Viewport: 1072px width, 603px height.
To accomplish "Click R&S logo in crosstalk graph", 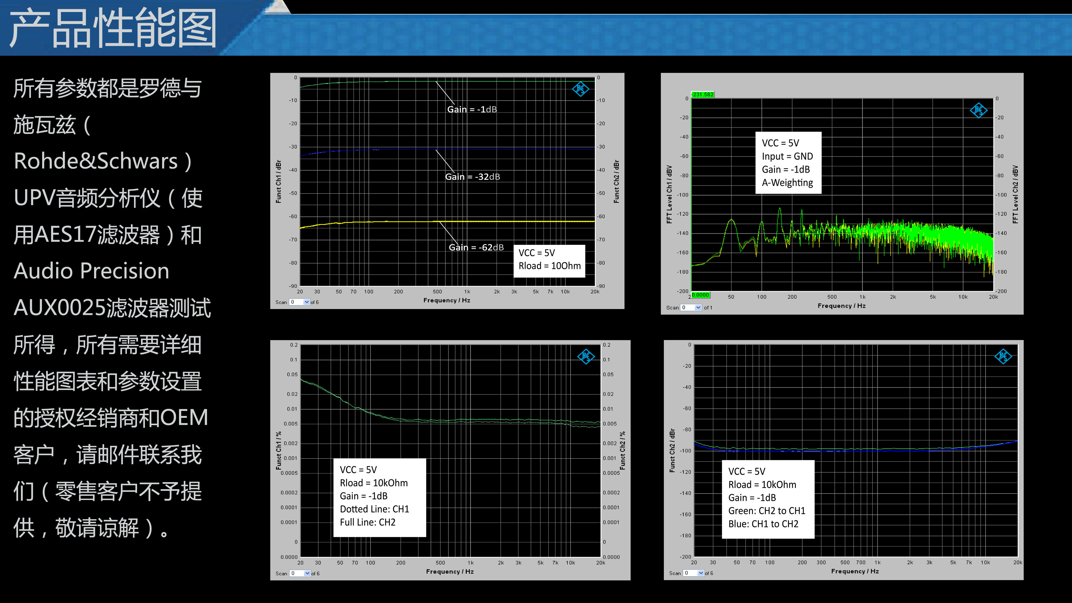I will [x=1003, y=356].
